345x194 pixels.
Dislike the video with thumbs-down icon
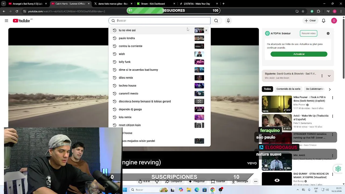pyautogui.click(x=157, y=181)
